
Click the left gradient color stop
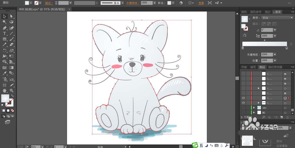243,48
